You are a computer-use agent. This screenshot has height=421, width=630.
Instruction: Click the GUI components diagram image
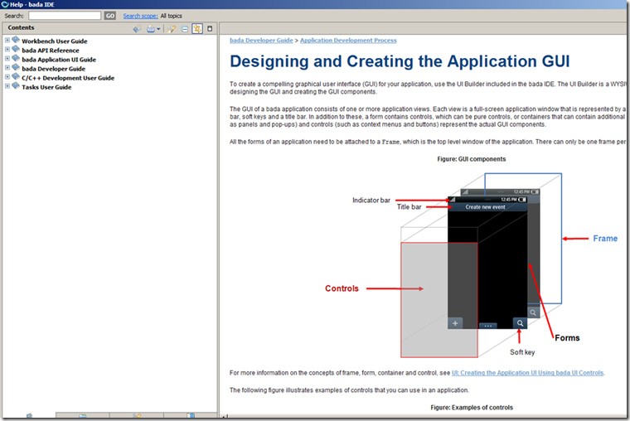pos(471,265)
